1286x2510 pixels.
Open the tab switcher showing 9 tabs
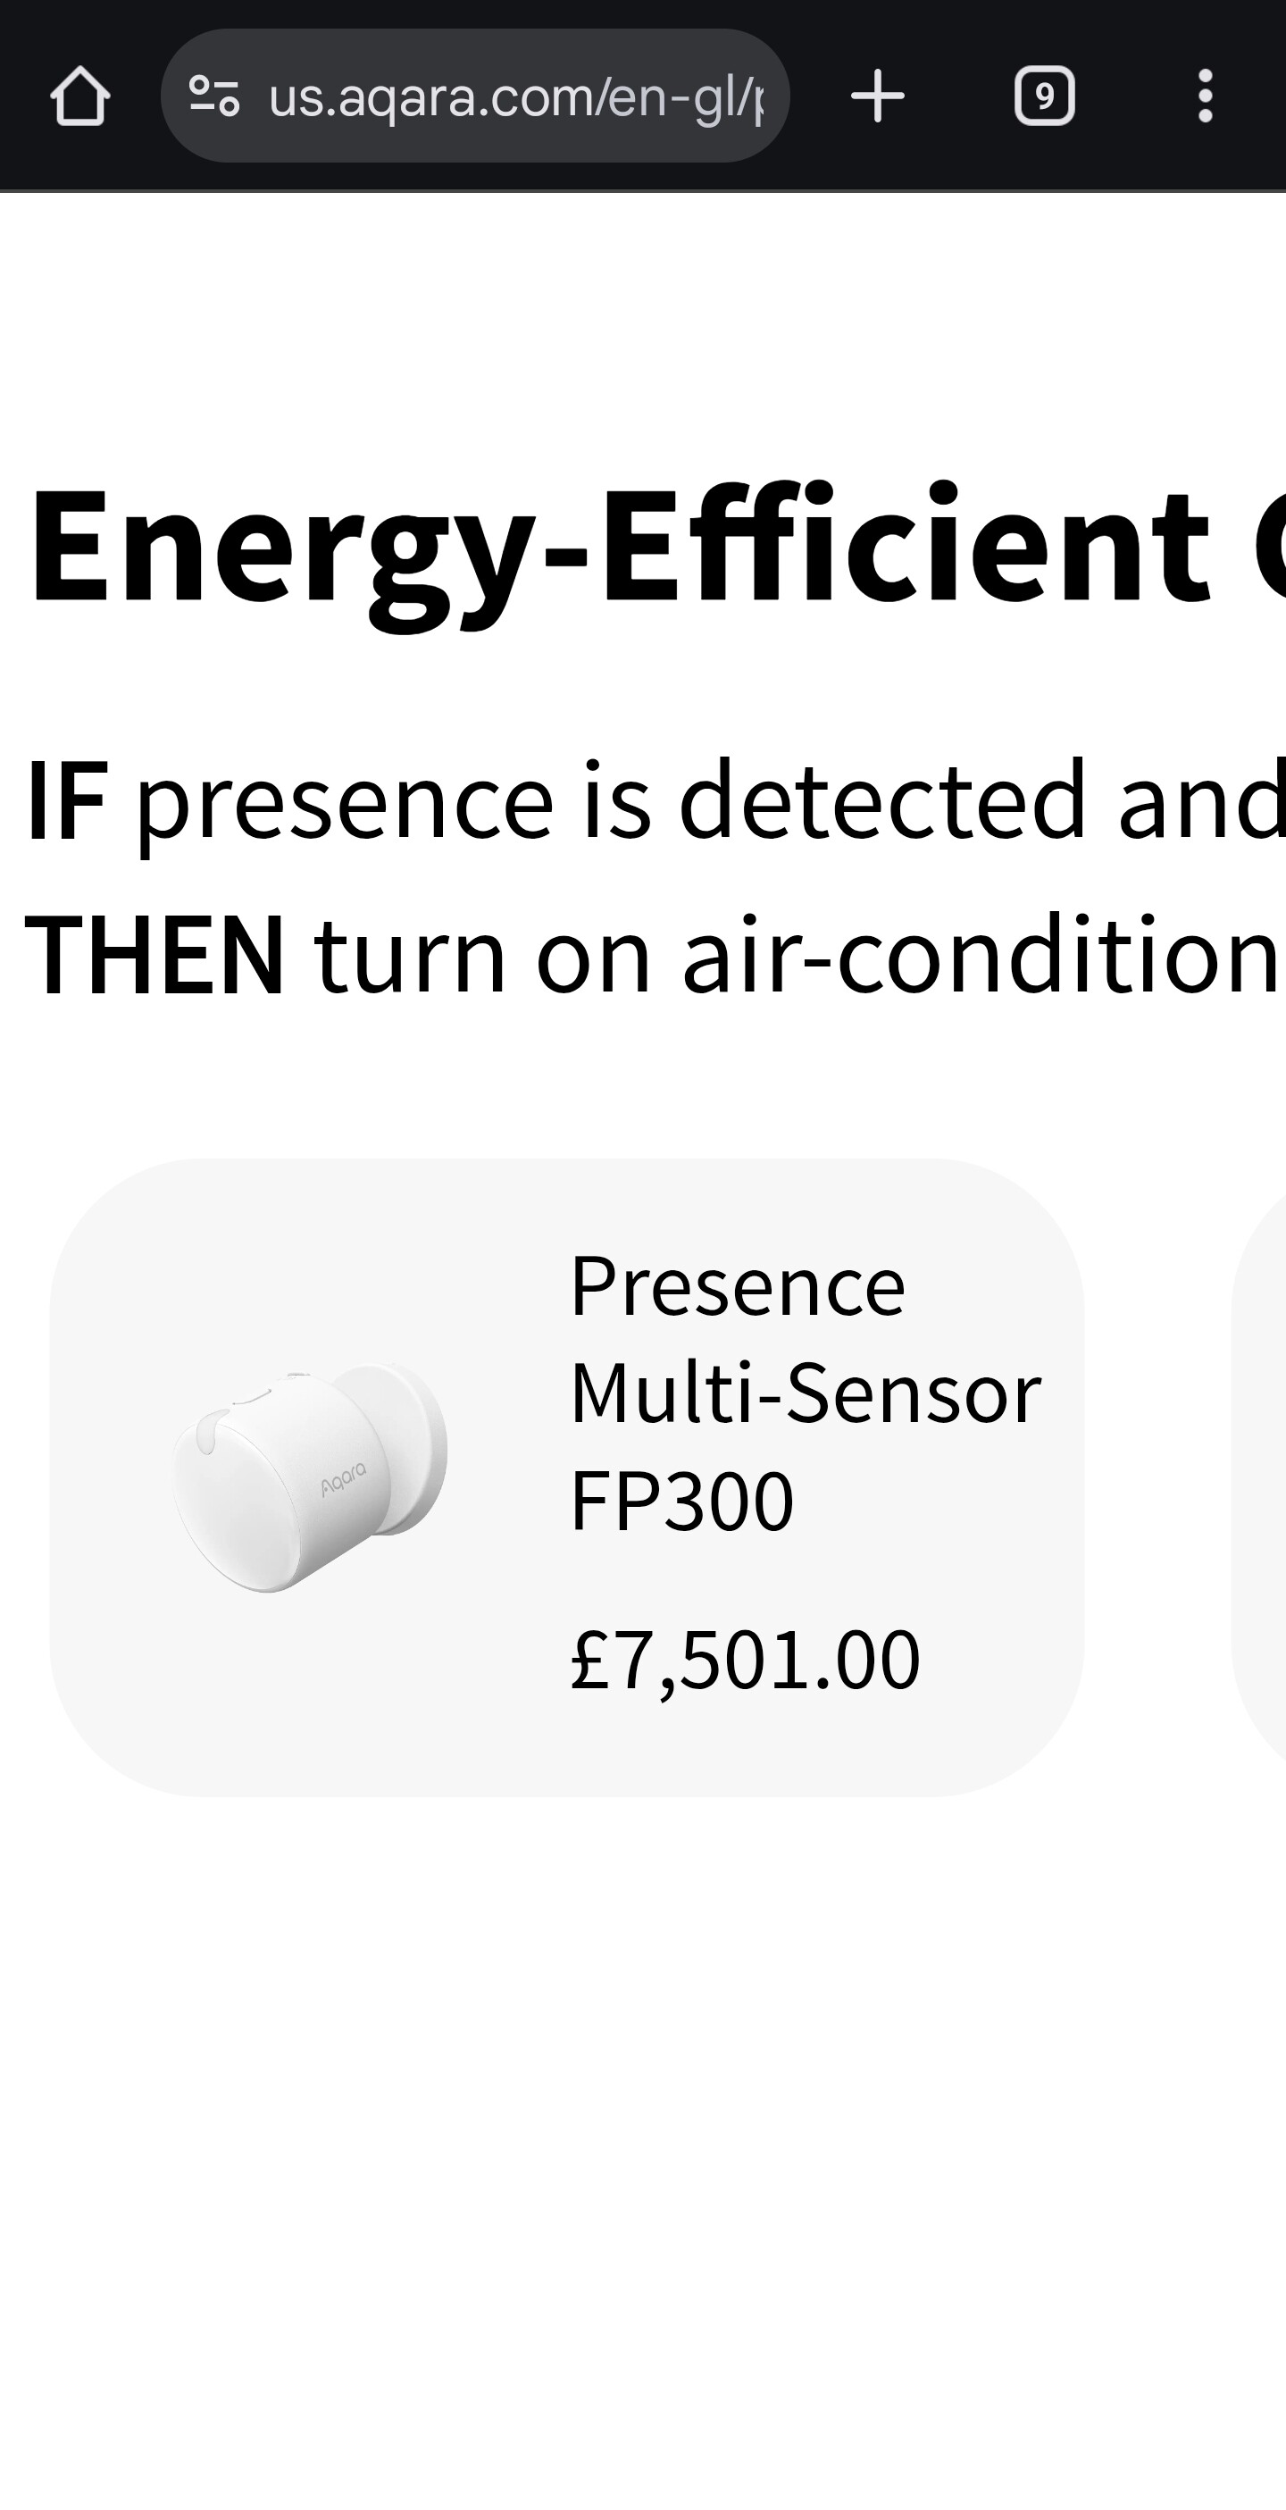[1043, 96]
